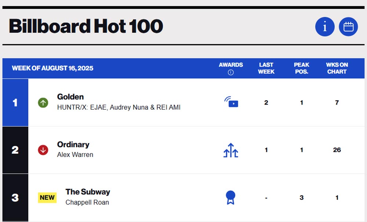The width and height of the screenshot is (367, 222).
Task: Open the song title Ordinary
Action: tap(73, 145)
